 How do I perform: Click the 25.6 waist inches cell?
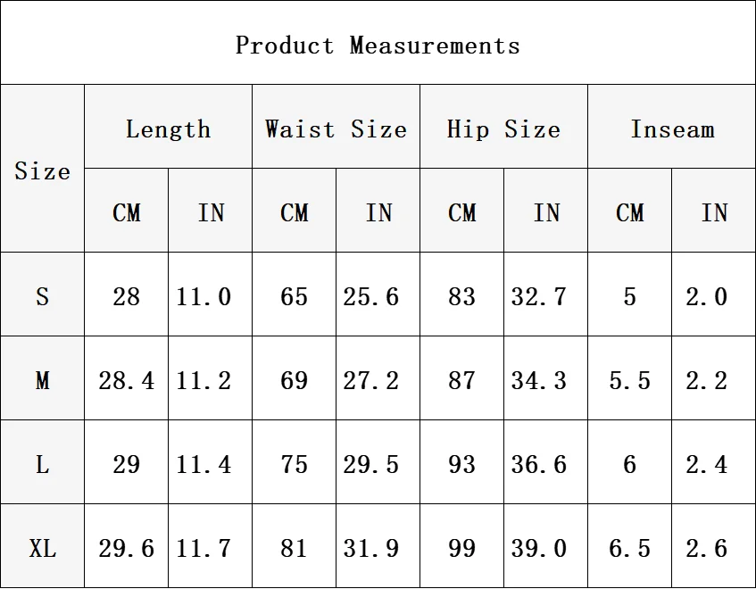click(378, 294)
